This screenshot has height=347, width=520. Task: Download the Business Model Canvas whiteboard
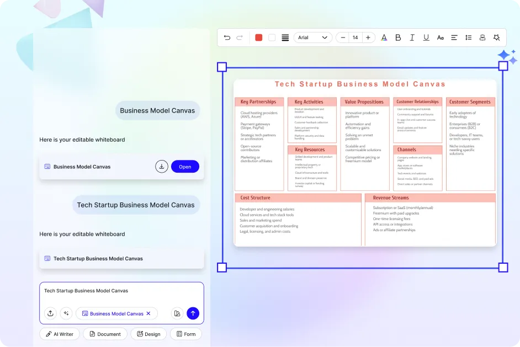[162, 167]
